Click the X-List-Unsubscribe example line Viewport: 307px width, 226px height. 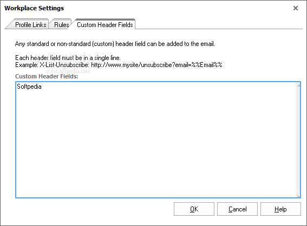(x=119, y=65)
